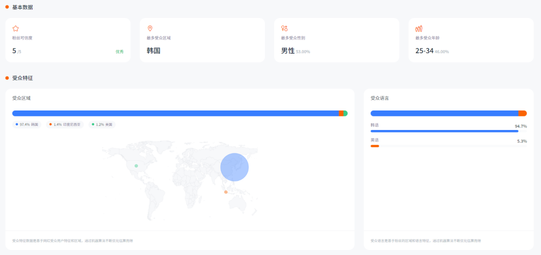Click the star icon above 粉丝可信度
541x255 pixels.
pyautogui.click(x=16, y=28)
